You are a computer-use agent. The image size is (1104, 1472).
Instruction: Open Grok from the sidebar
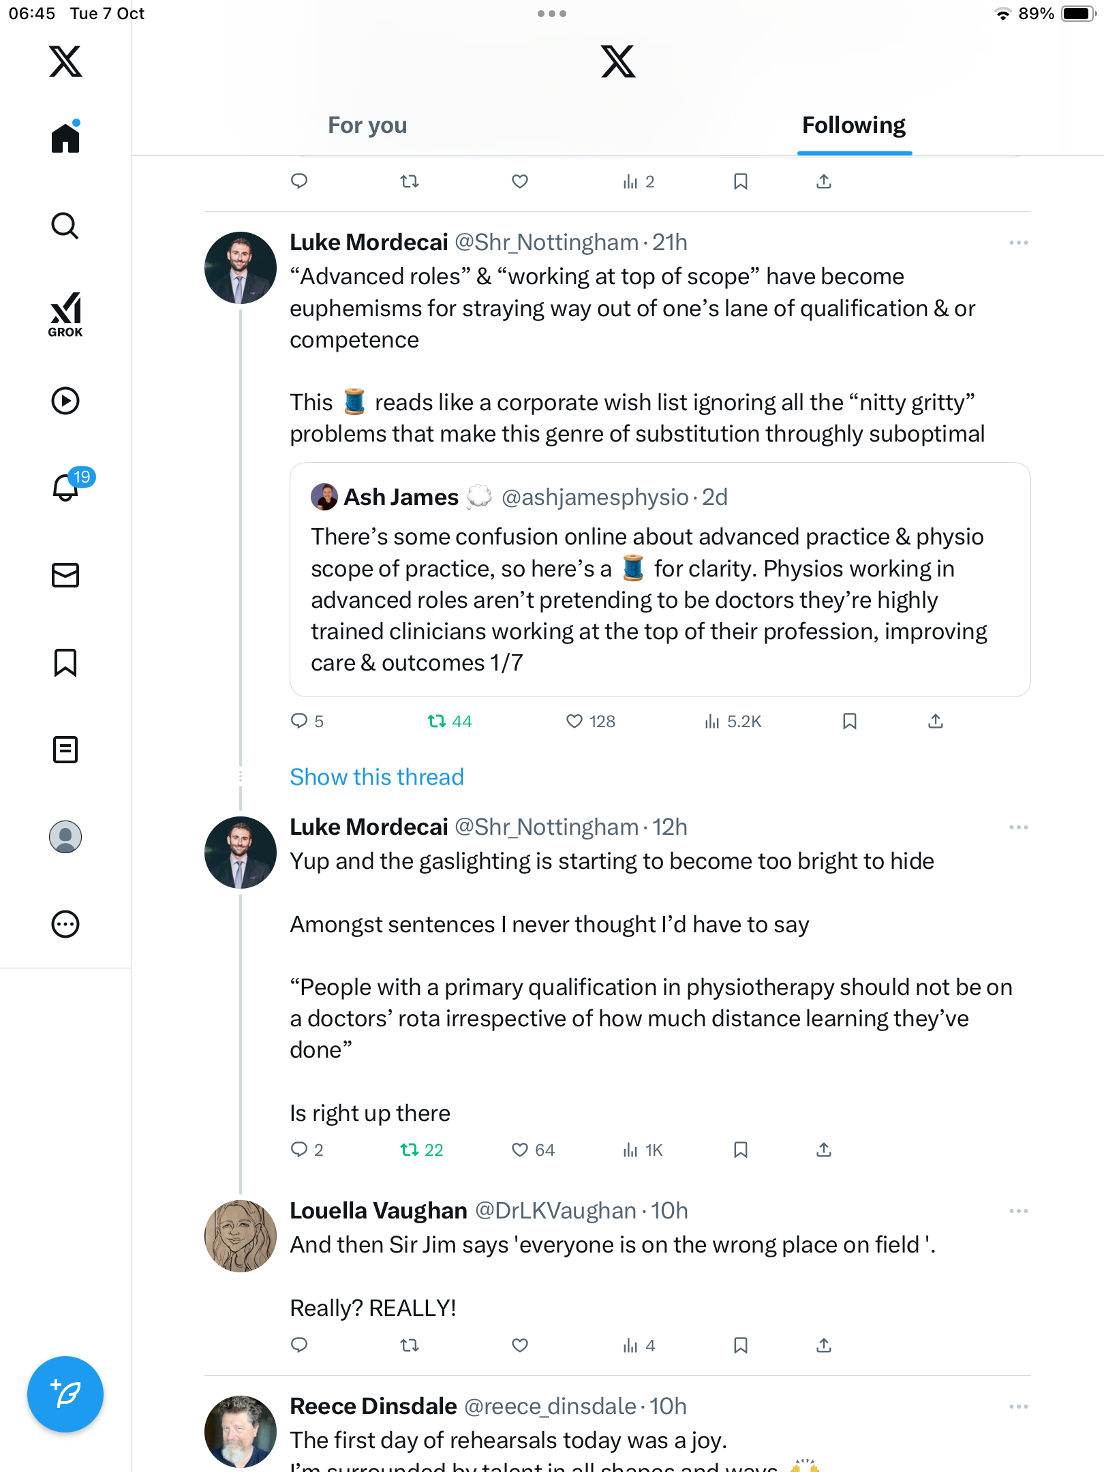pos(65,314)
